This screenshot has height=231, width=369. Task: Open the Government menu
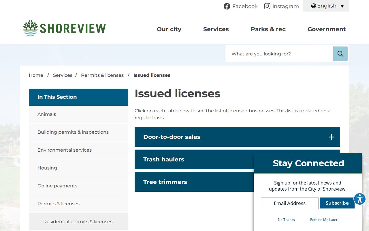click(x=327, y=29)
